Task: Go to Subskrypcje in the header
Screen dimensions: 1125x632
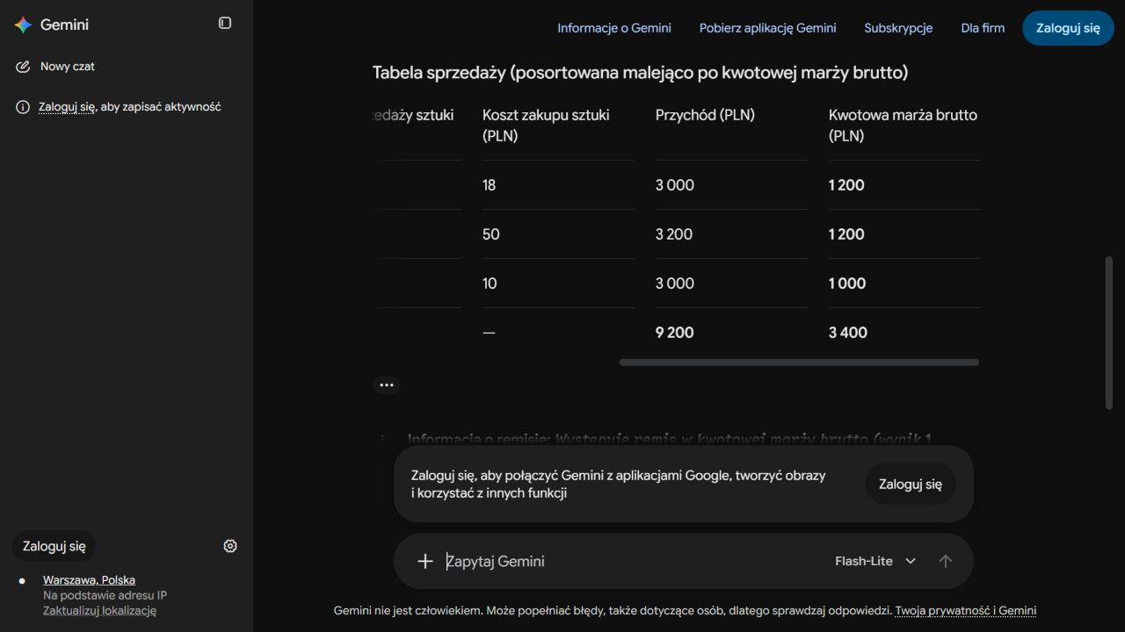Action: point(898,28)
